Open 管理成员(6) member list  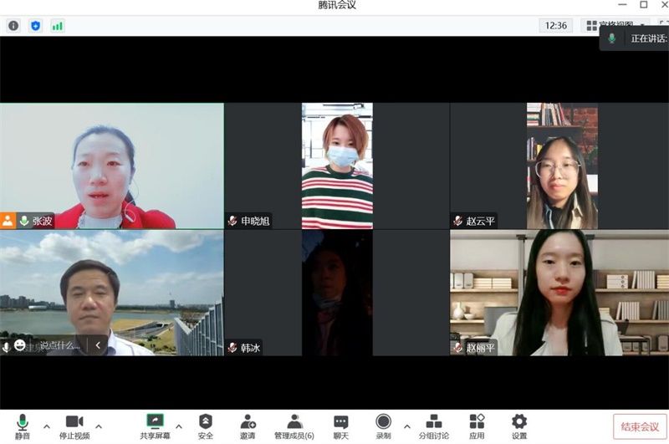tap(294, 426)
